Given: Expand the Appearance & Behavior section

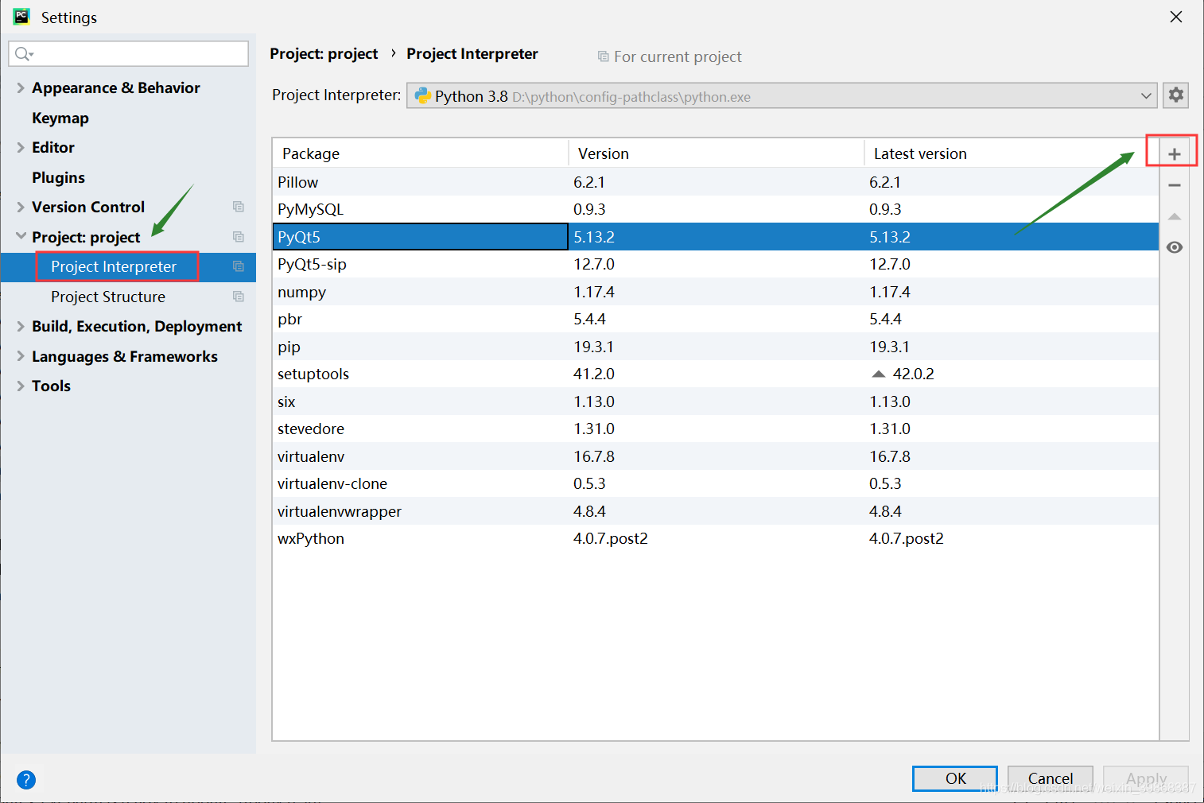Looking at the screenshot, I should [x=21, y=87].
